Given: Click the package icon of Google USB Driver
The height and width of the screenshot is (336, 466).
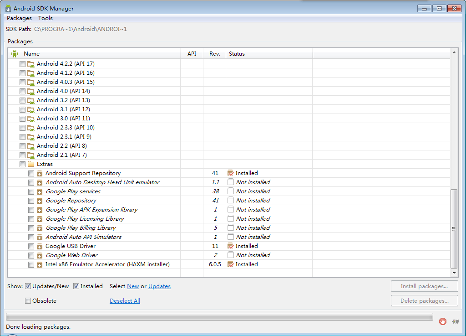Looking at the screenshot, I should [x=40, y=247].
